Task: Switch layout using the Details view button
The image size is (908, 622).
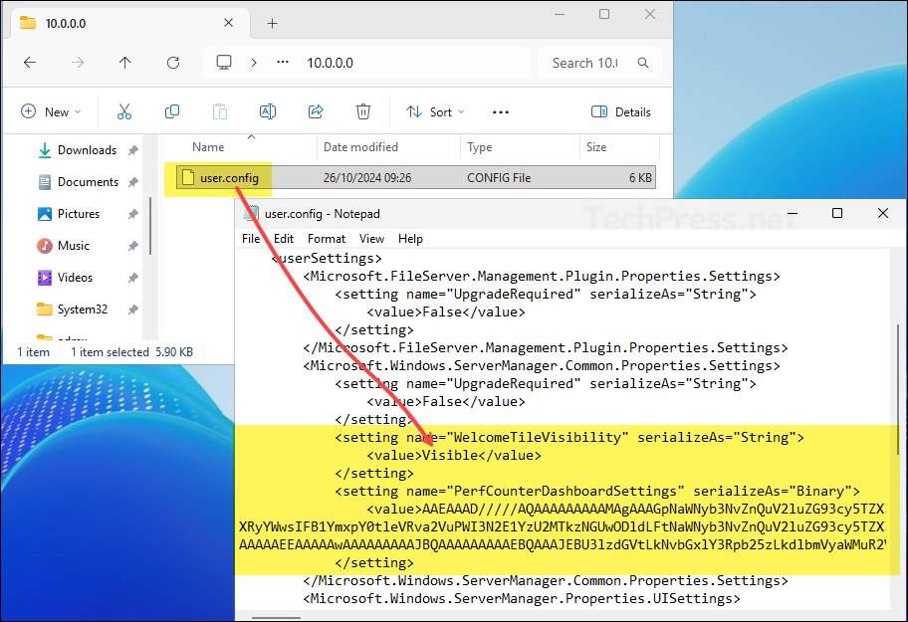Action: (x=621, y=111)
